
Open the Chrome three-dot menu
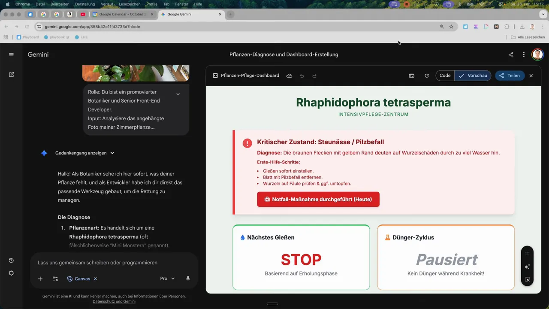pyautogui.click(x=543, y=27)
